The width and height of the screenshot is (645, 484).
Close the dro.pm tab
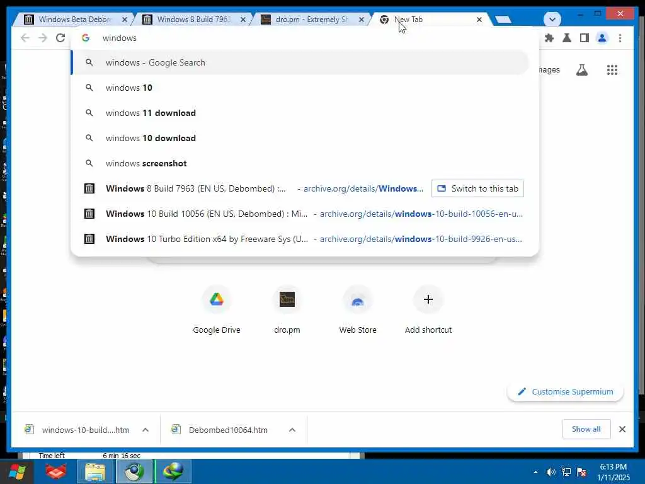pos(361,20)
